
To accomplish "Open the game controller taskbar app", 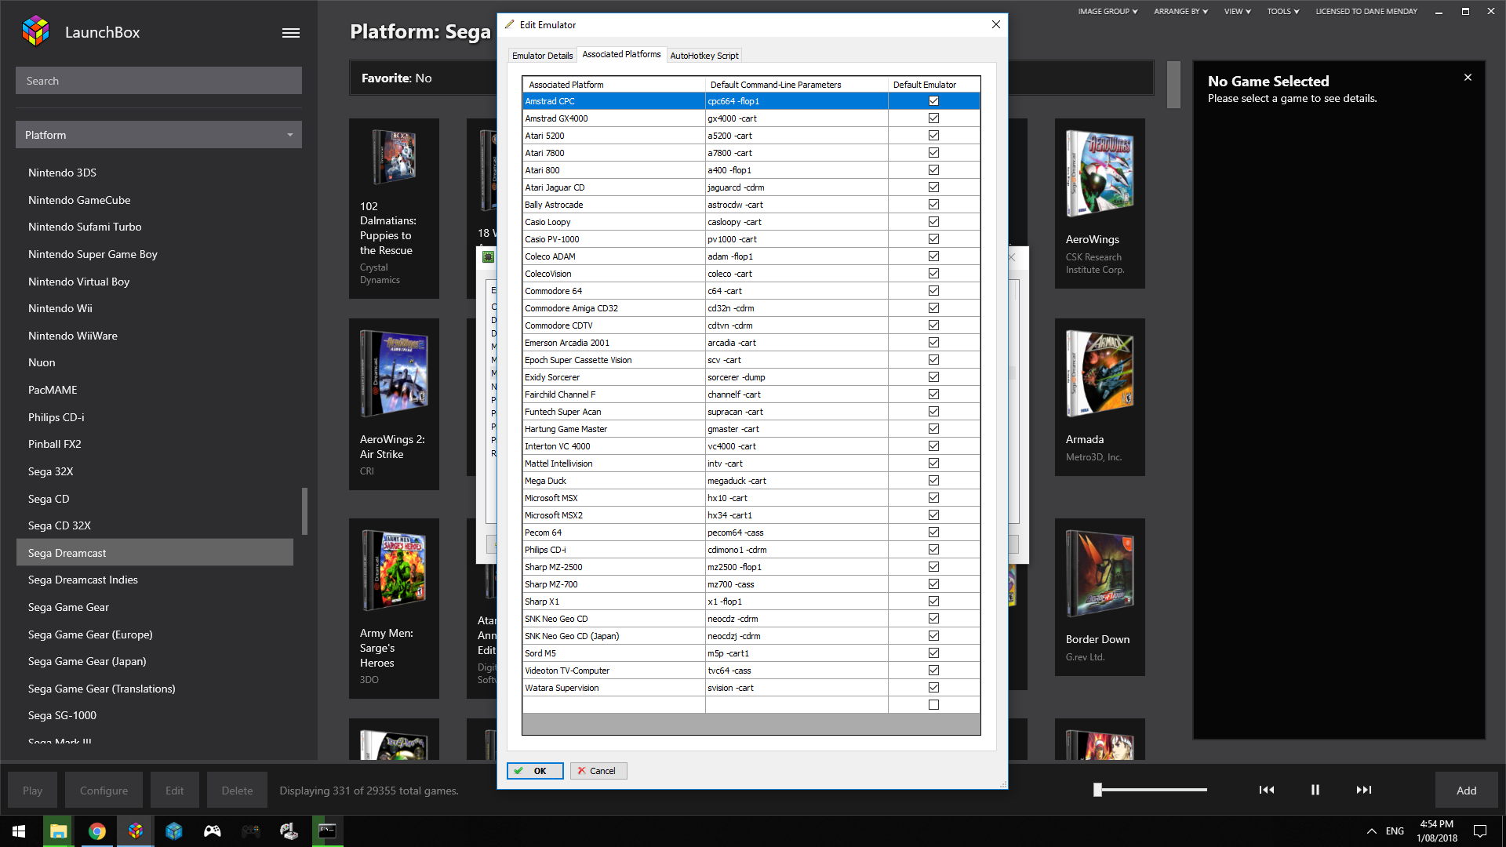I will click(x=213, y=831).
